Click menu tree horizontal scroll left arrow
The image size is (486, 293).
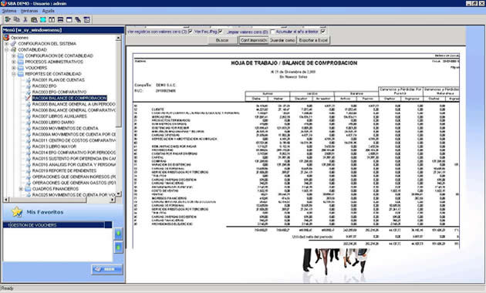[x=6, y=200]
